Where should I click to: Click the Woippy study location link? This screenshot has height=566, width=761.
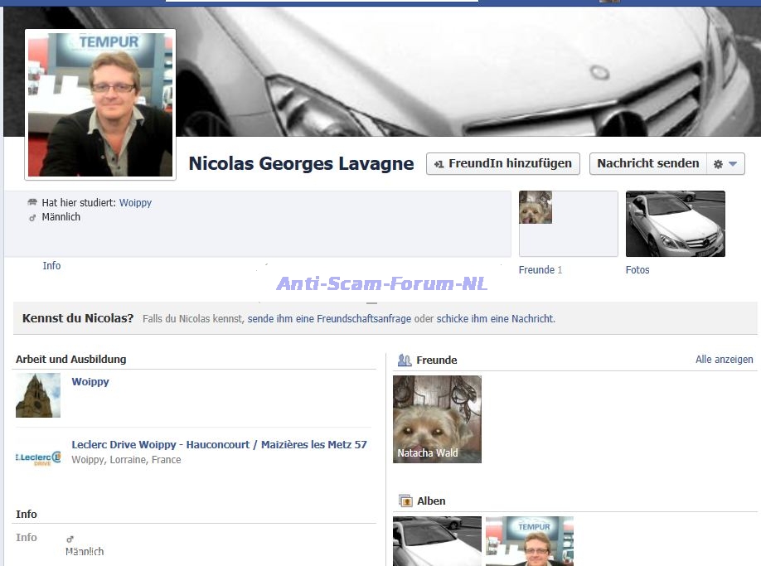[x=135, y=203]
